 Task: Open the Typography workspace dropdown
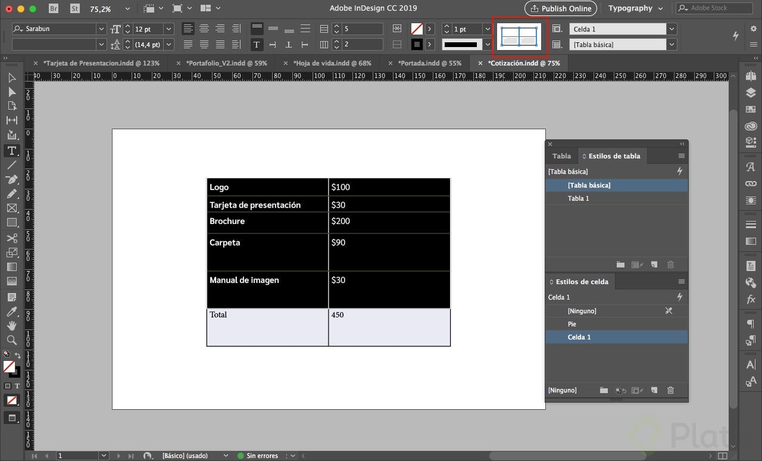635,8
